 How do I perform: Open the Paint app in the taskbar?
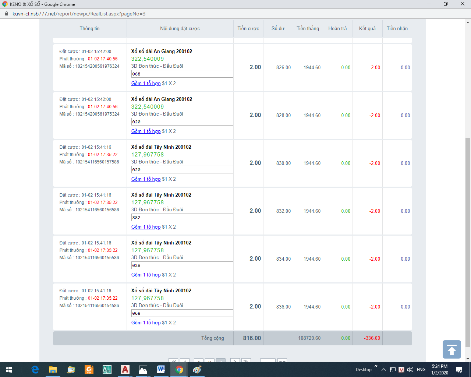(x=197, y=370)
